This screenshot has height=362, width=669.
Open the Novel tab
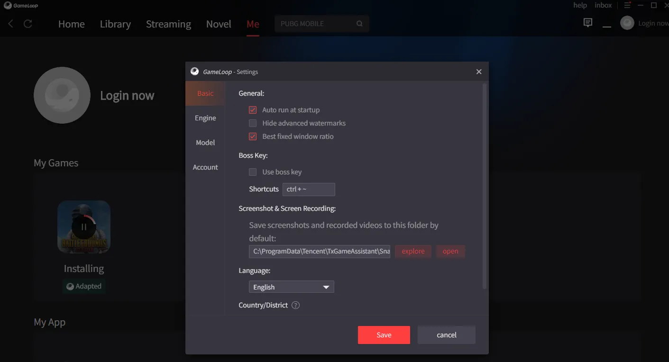pyautogui.click(x=219, y=24)
